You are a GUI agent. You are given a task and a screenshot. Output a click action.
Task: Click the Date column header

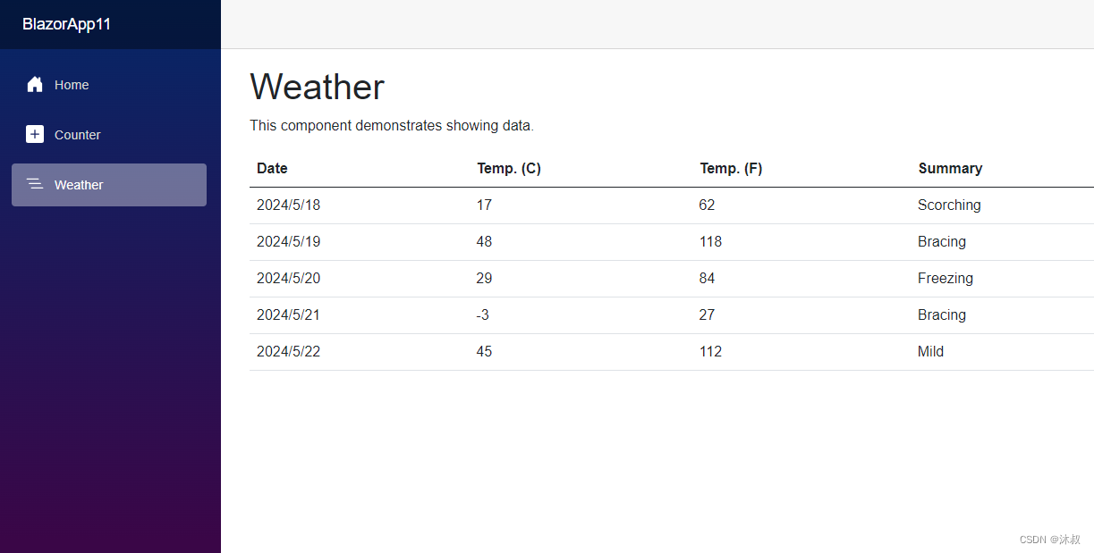pos(271,168)
